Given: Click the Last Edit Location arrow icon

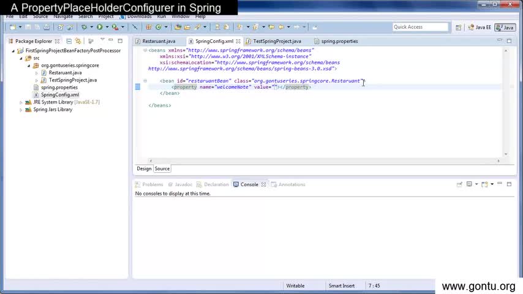Looking at the screenshot, I should tap(271, 27).
